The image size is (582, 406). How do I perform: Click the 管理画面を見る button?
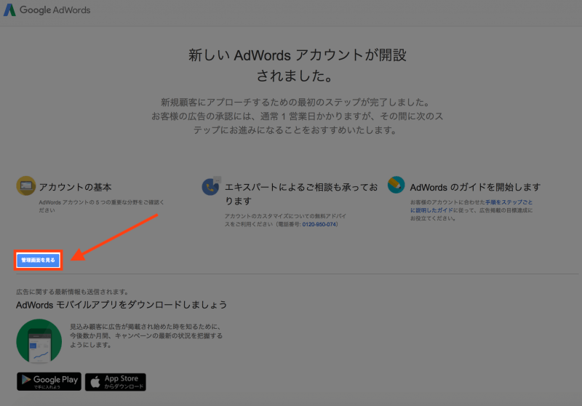tap(39, 260)
